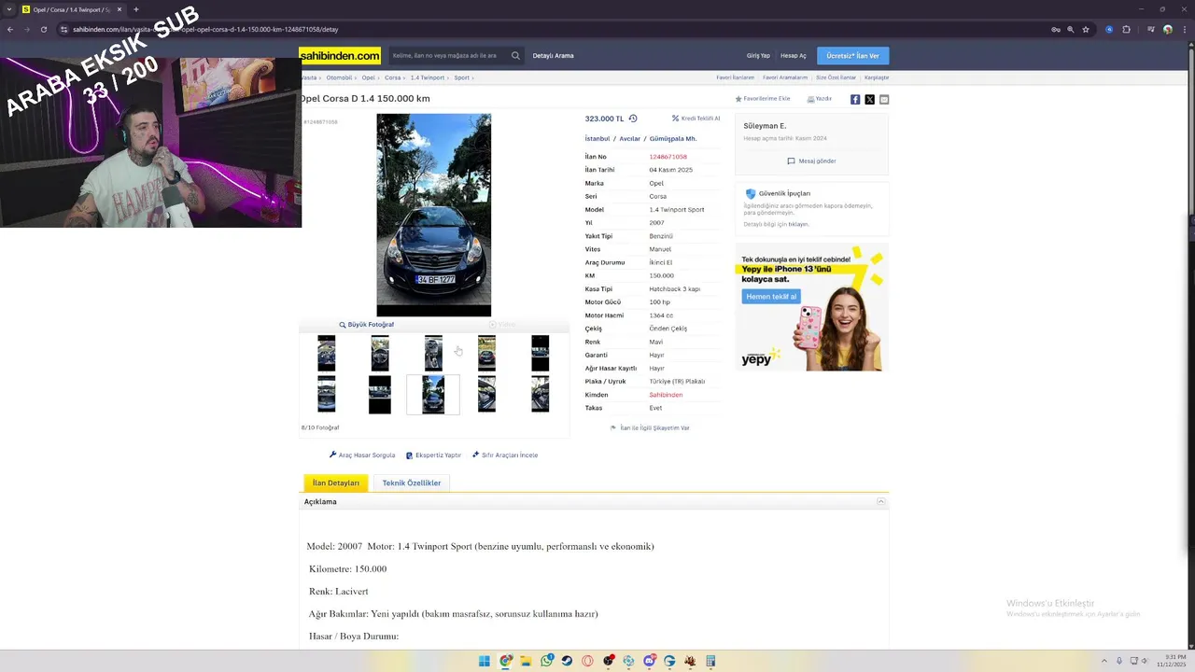1195x672 pixels.
Task: Click the Mesaj gönder message icon
Action: [x=791, y=161]
